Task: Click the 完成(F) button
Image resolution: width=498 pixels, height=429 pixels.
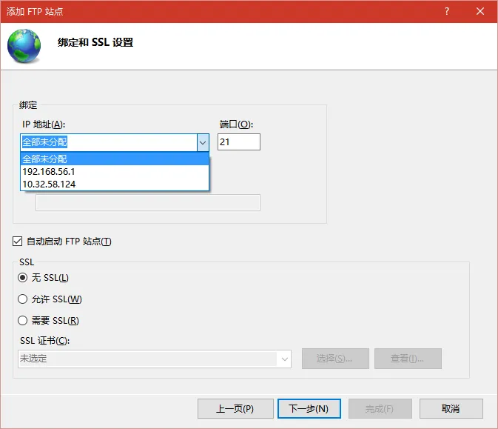Action: click(x=380, y=409)
